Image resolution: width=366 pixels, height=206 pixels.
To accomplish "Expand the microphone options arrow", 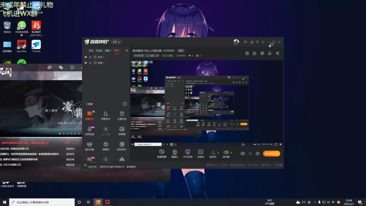I will click(218, 153).
